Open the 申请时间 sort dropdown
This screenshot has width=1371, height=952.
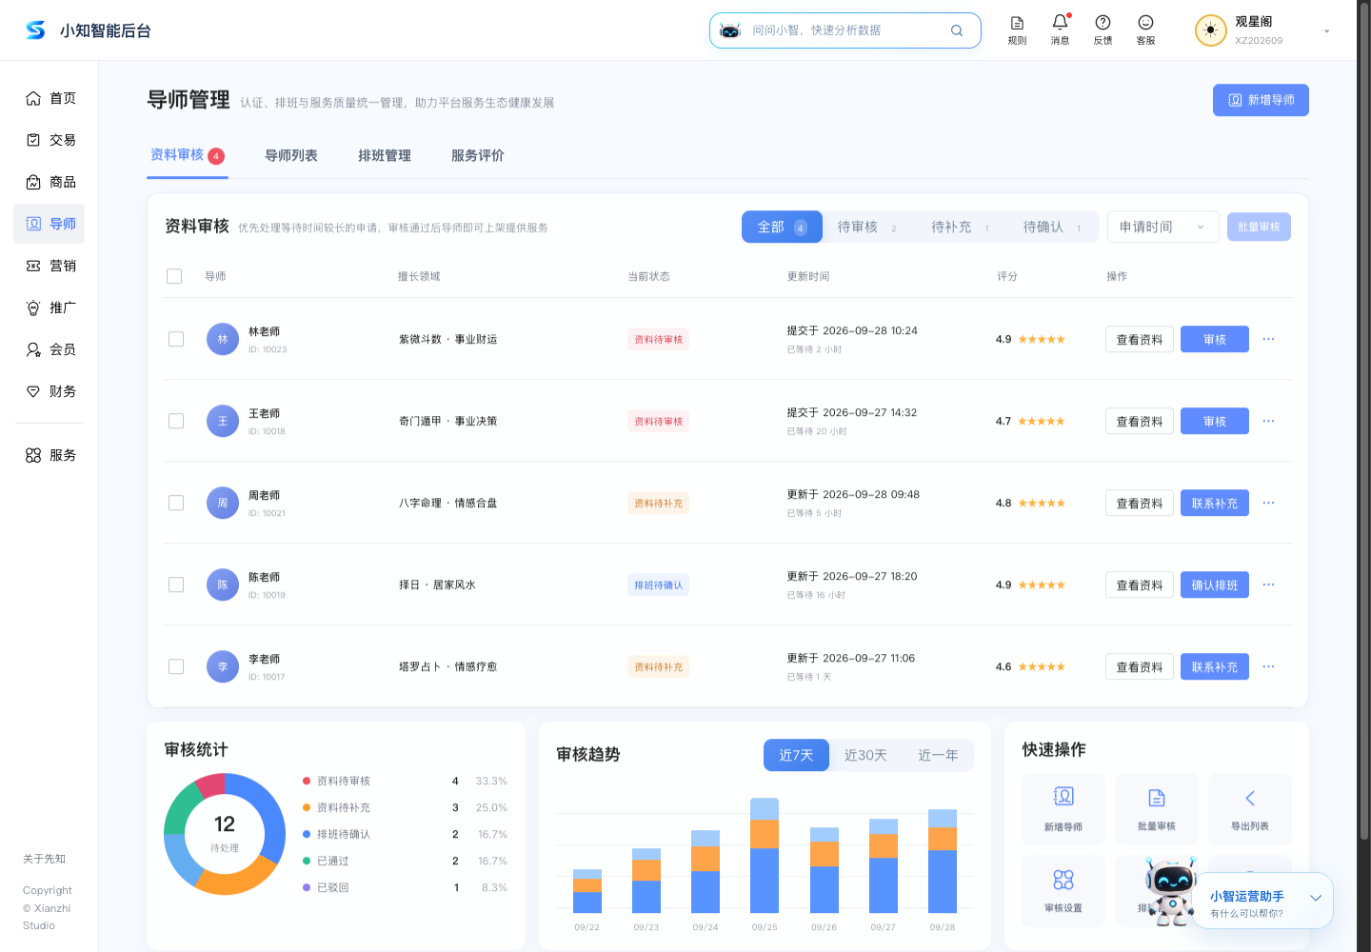coord(1162,227)
